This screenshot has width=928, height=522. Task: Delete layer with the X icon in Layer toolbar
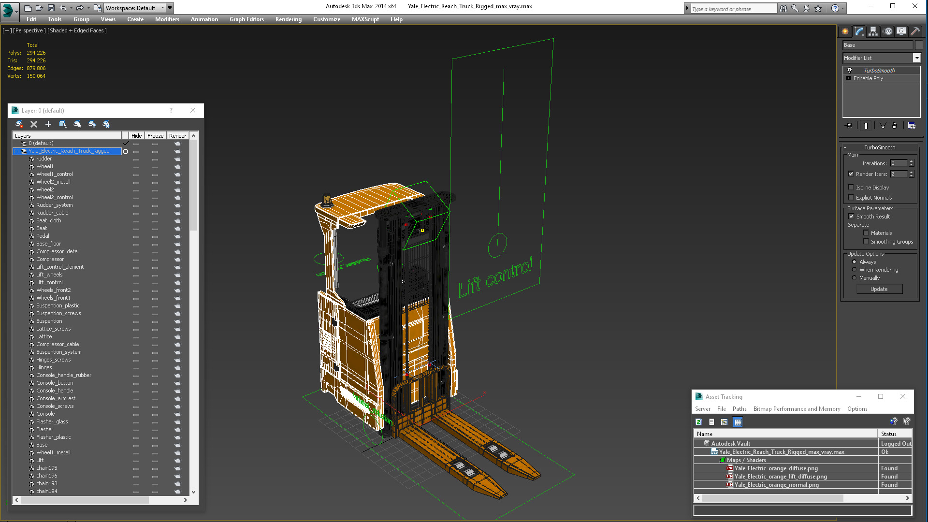click(34, 124)
